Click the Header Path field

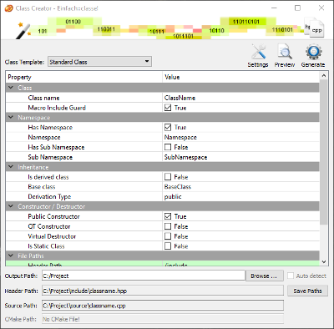(163, 291)
